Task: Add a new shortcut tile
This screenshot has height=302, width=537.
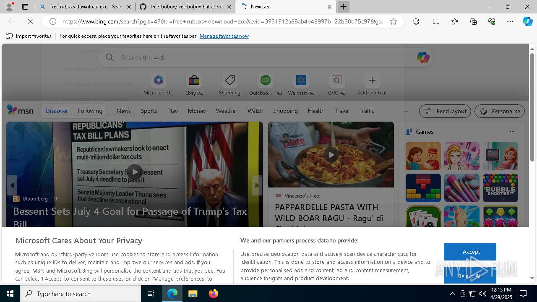Action: (372, 85)
